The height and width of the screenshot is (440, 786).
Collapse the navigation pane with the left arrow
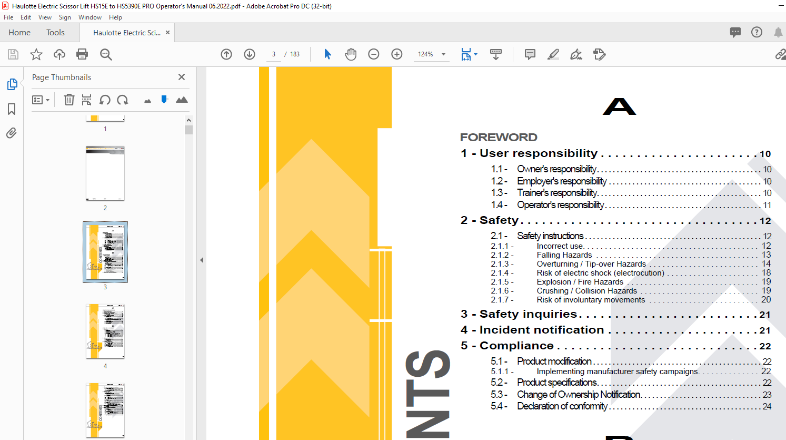point(202,260)
